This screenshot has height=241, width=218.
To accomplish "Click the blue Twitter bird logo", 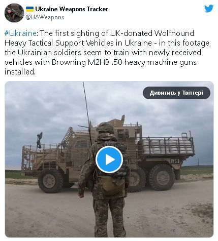I will click(x=208, y=9).
